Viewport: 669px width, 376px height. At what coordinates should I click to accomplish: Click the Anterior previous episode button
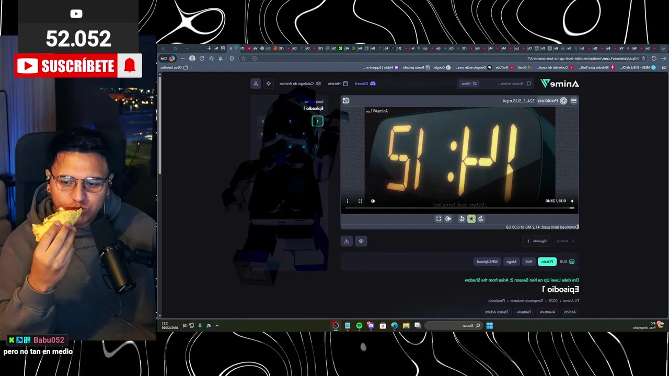pos(566,241)
